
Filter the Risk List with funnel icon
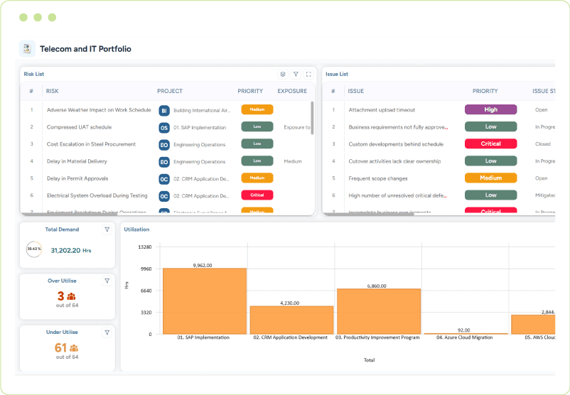(296, 74)
